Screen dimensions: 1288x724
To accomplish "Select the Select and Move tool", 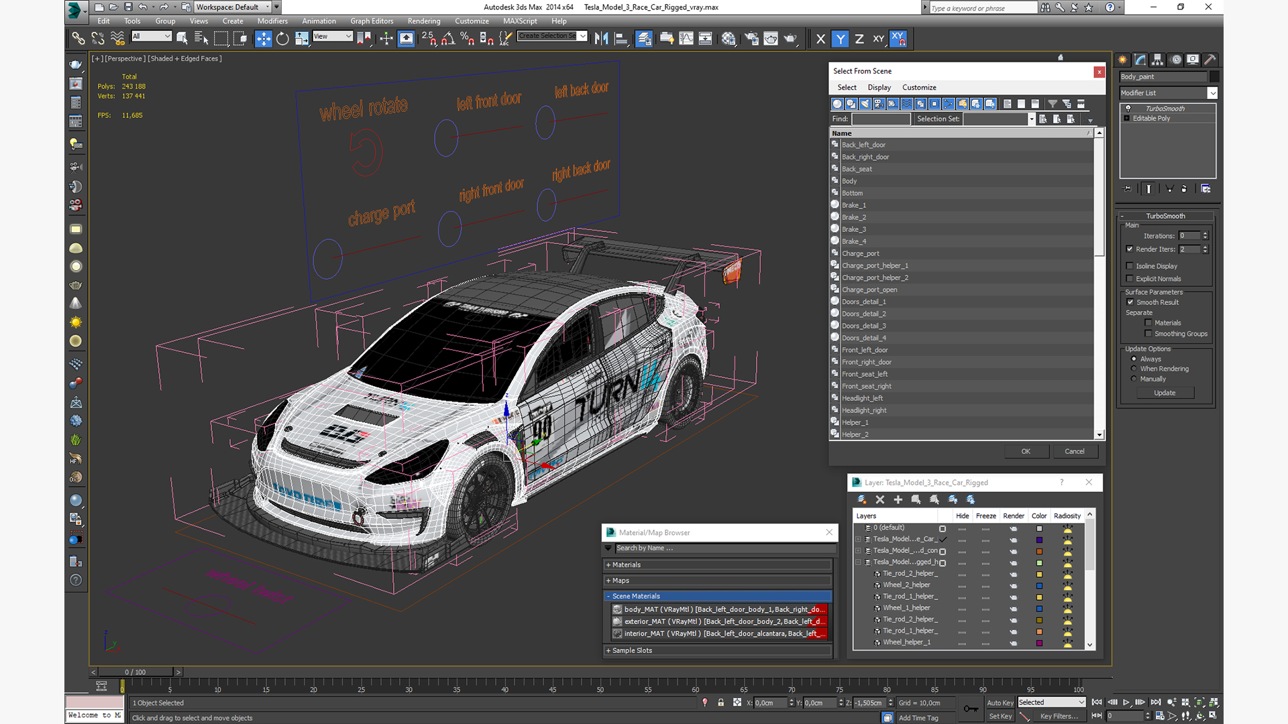I will pyautogui.click(x=263, y=39).
